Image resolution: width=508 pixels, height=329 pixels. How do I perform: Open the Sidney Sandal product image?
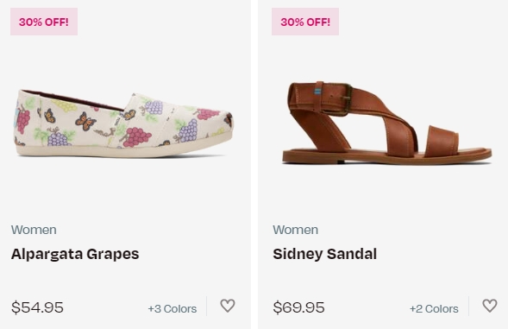click(387, 123)
